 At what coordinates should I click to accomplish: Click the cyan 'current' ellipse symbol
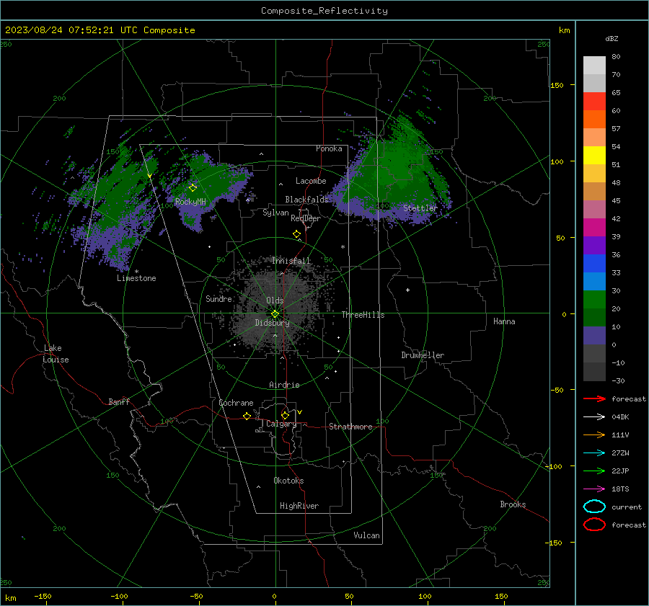coord(594,507)
